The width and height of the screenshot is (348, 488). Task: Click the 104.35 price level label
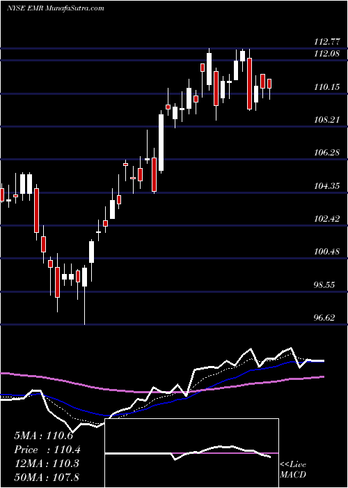pyautogui.click(x=326, y=186)
